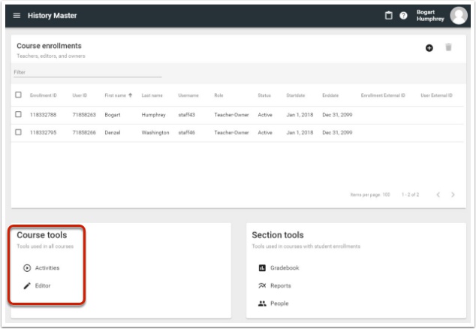This screenshot has width=476, height=329.
Task: Open Reports under Section tools
Action: pyautogui.click(x=279, y=285)
